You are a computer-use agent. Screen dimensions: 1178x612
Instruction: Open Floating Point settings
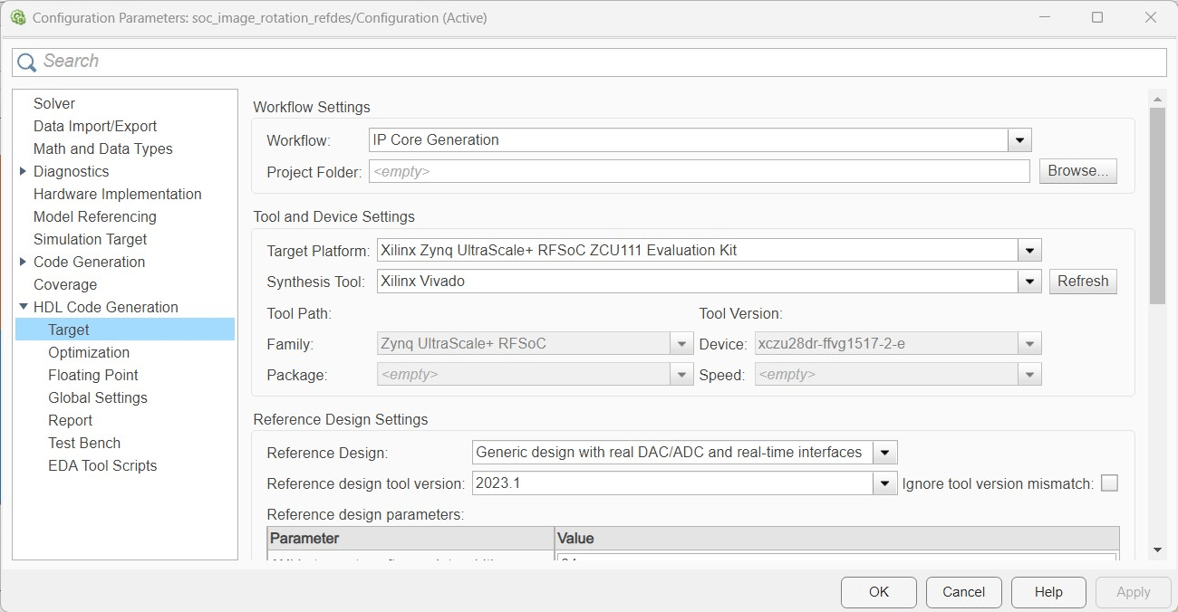click(93, 375)
